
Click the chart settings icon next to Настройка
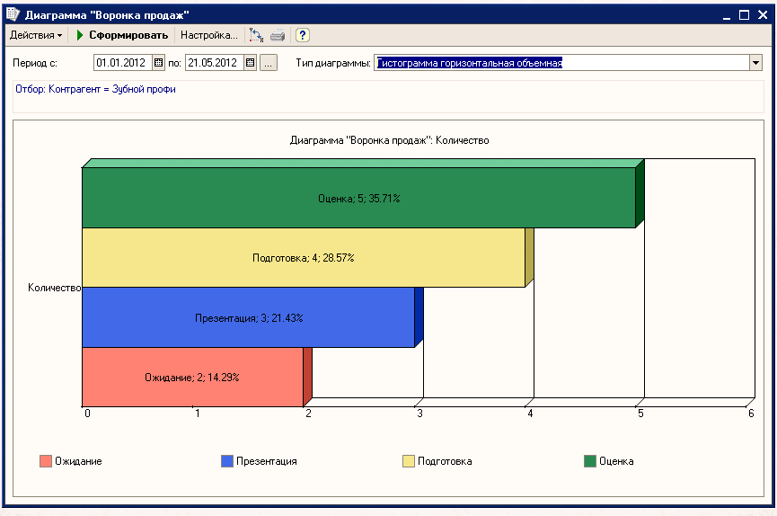pos(256,36)
